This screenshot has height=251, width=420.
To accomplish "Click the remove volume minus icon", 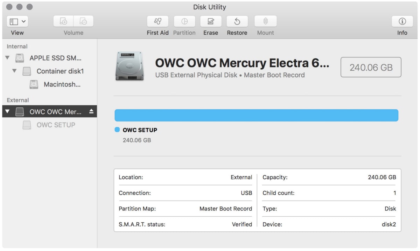I will [83, 21].
